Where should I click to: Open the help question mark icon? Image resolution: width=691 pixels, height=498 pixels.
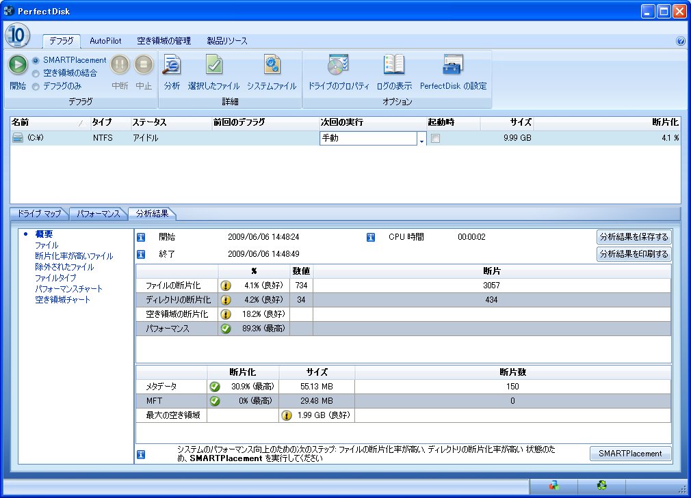(681, 41)
